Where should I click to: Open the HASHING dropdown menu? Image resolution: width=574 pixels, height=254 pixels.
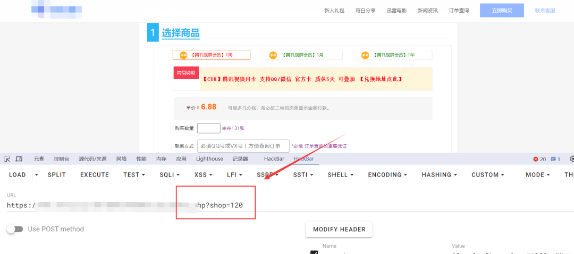pos(440,174)
